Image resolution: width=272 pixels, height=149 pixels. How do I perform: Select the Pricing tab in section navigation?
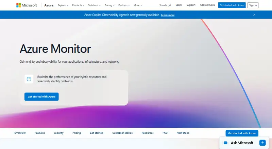(76, 133)
